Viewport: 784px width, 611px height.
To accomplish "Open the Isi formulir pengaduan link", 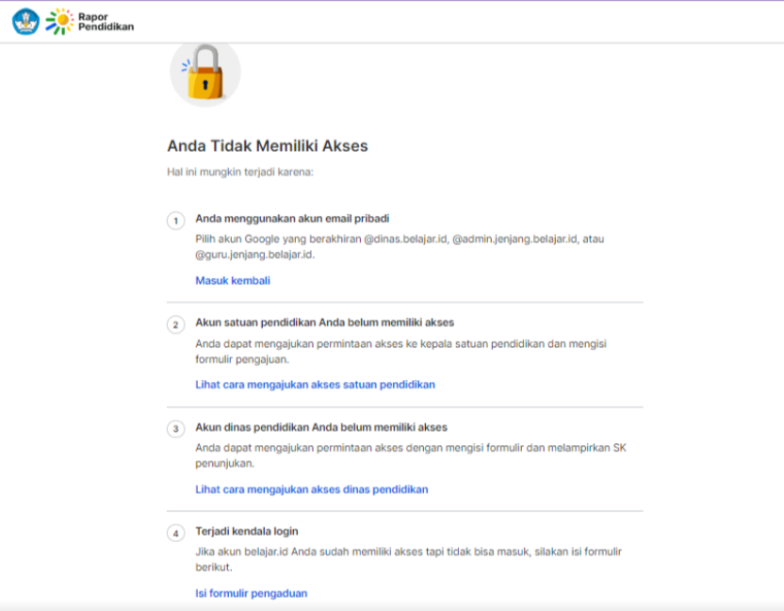I will 251,593.
